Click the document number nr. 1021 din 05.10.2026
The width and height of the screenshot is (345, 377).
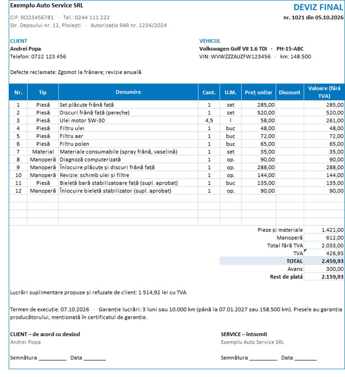click(x=313, y=17)
